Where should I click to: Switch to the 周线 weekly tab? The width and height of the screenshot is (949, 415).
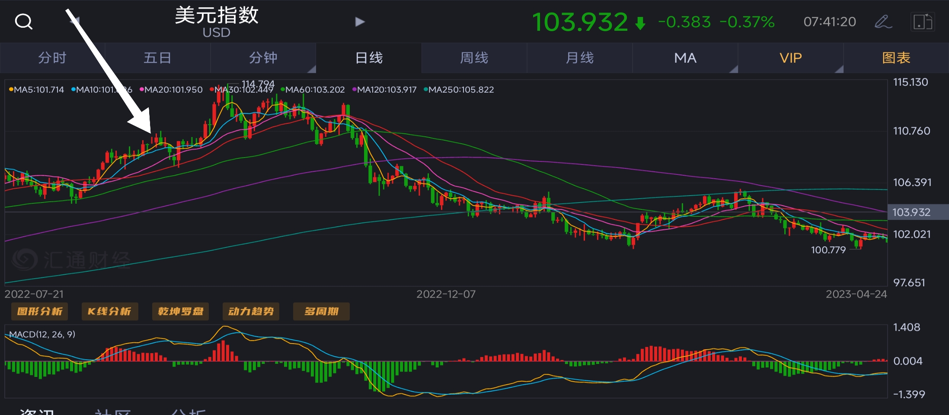click(x=474, y=58)
